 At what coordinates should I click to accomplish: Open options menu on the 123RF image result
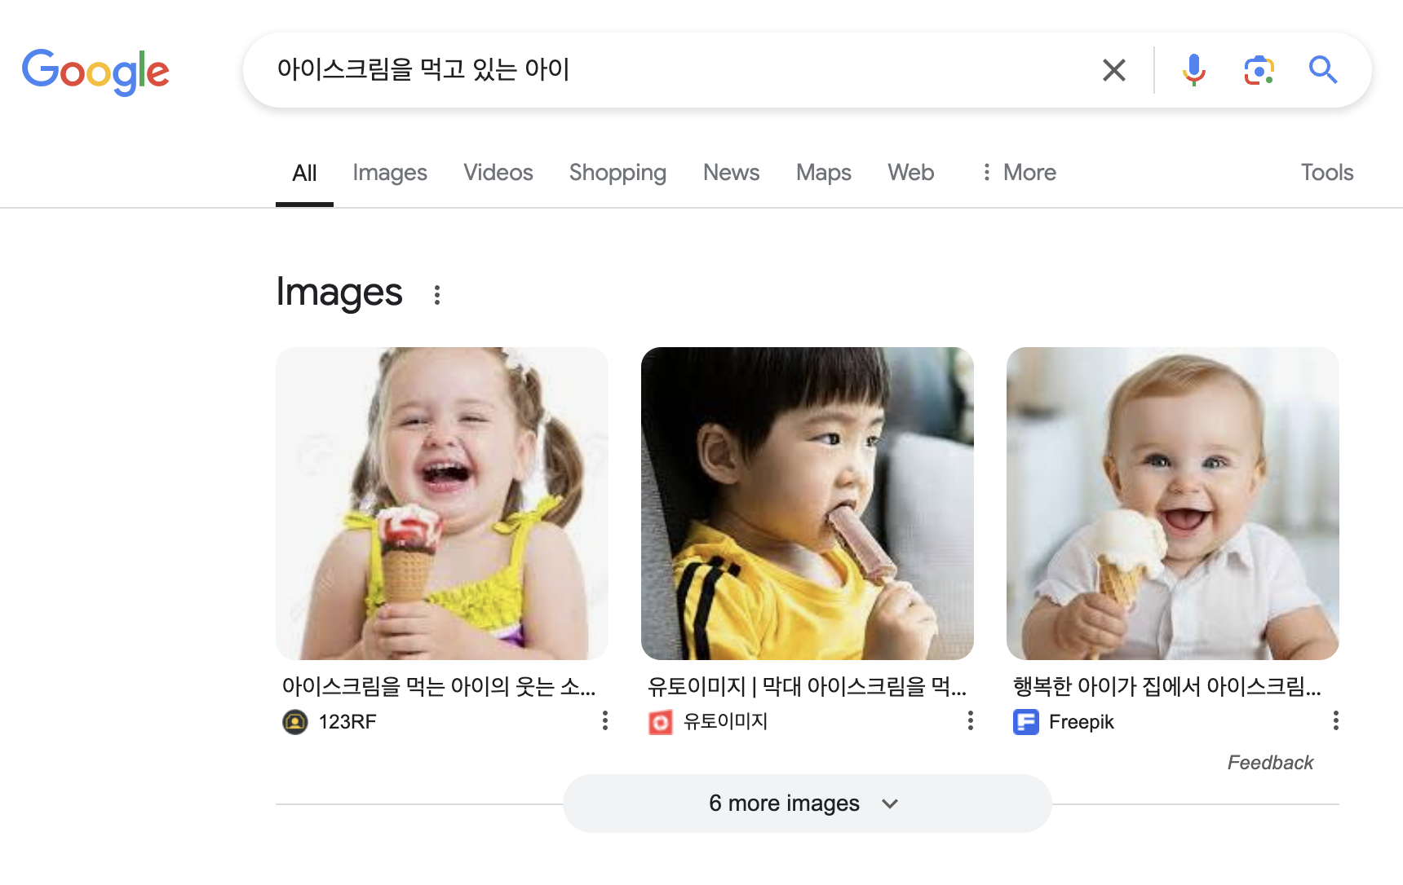click(604, 720)
